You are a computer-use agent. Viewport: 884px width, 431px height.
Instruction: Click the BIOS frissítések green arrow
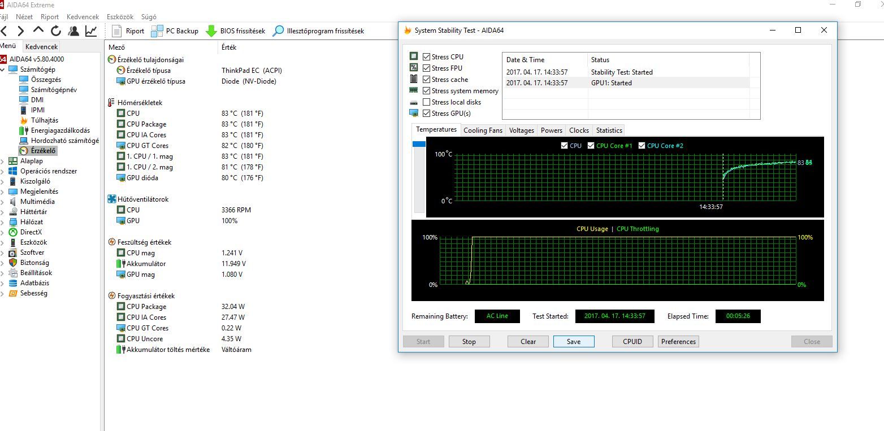point(211,31)
